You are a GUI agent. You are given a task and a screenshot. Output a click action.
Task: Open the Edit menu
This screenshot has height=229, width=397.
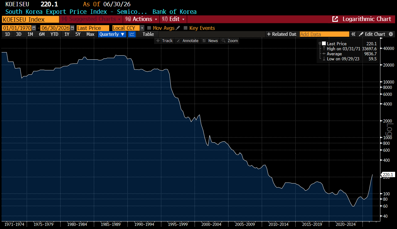pos(173,19)
